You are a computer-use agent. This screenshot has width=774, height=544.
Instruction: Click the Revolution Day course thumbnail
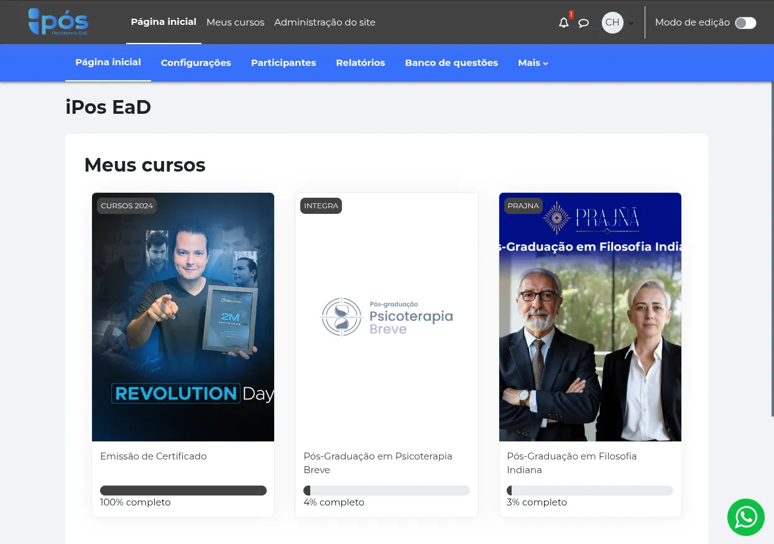point(183,317)
